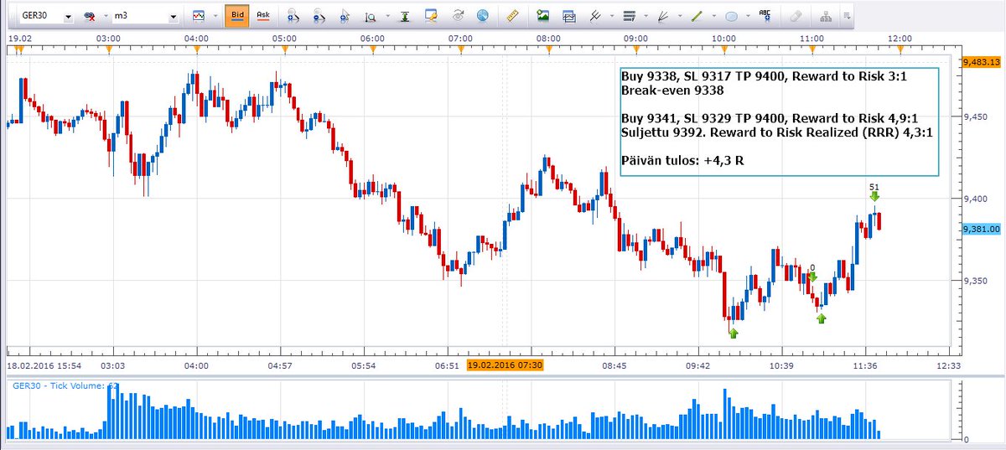Click the vertical autoscale icon
Image resolution: width=1006 pixels, height=450 pixels.
405,16
